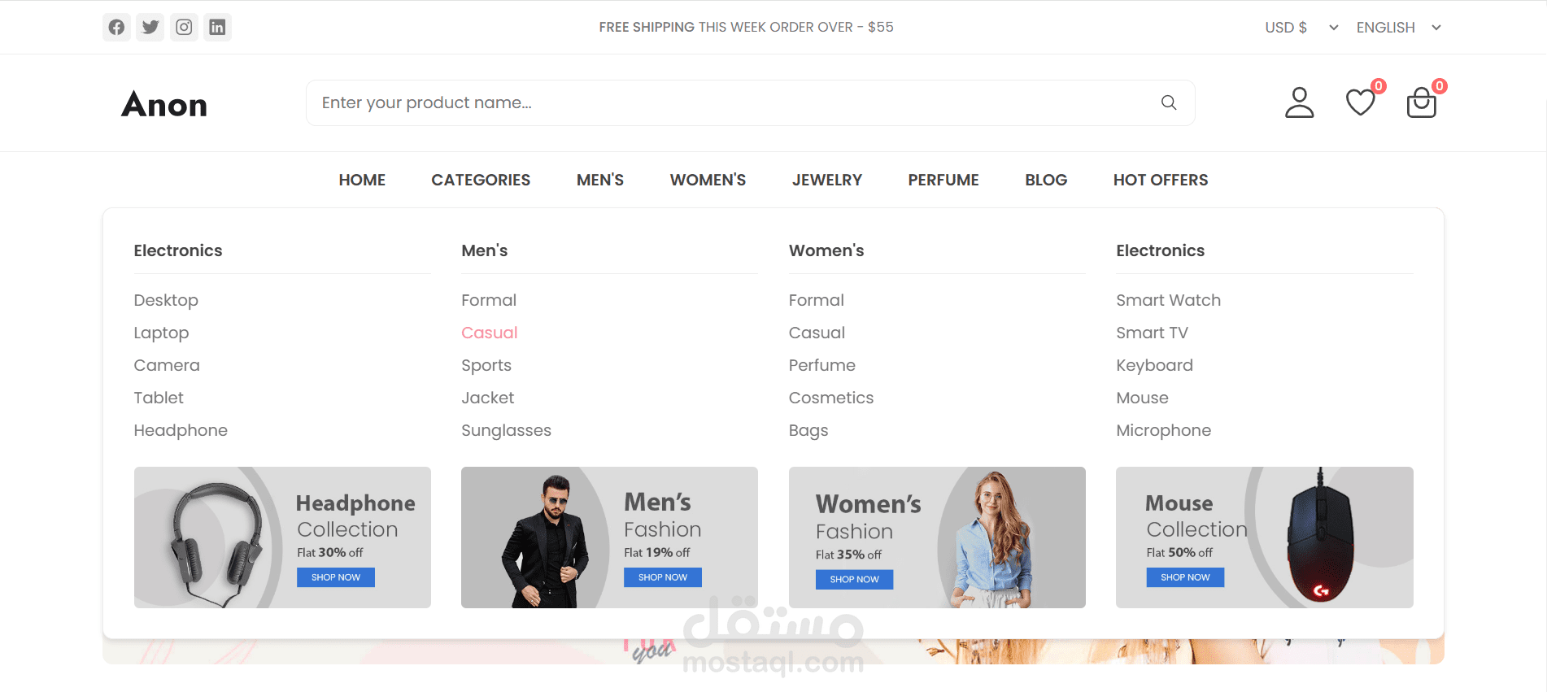The width and height of the screenshot is (1547, 692).
Task: Click the Men's column heading
Action: [484, 250]
